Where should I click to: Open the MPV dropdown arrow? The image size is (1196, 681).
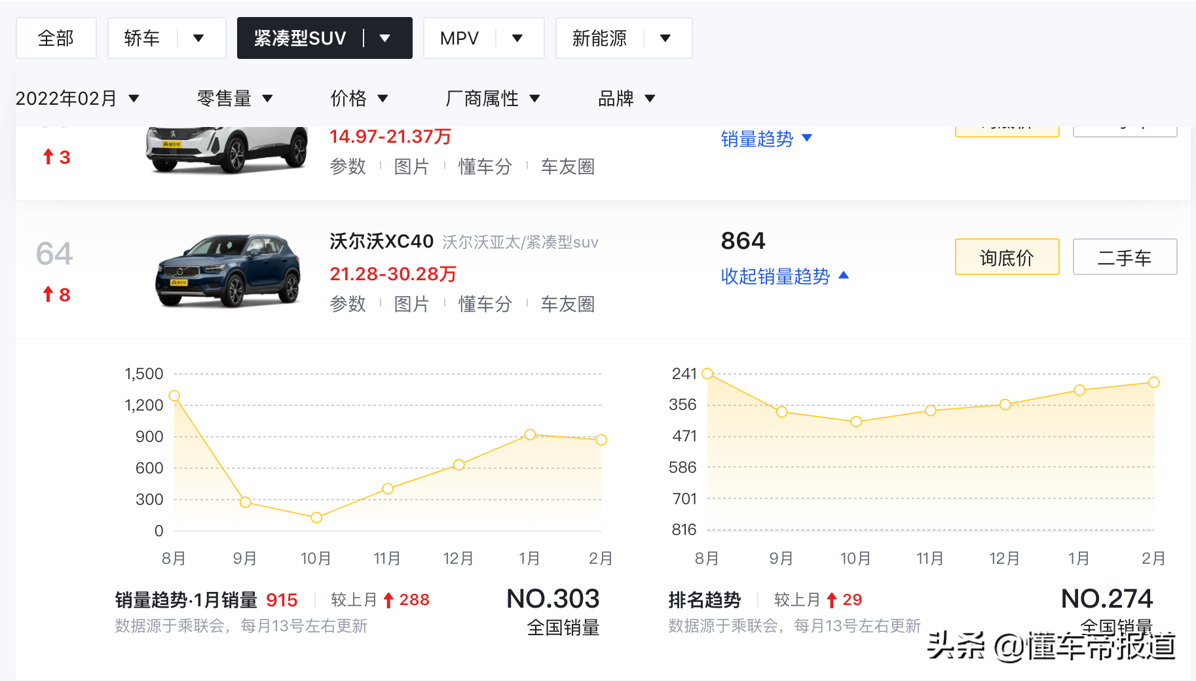pyautogui.click(x=517, y=38)
